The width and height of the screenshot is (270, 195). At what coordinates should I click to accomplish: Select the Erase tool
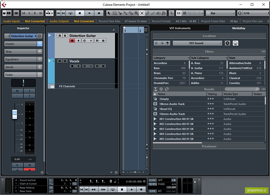(x=131, y=13)
